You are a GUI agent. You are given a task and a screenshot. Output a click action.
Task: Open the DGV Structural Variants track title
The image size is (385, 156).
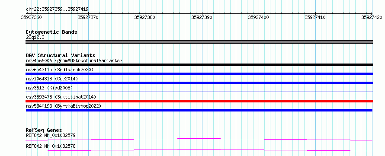coord(61,55)
